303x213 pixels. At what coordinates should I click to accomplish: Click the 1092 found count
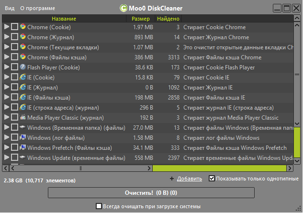point(174,88)
